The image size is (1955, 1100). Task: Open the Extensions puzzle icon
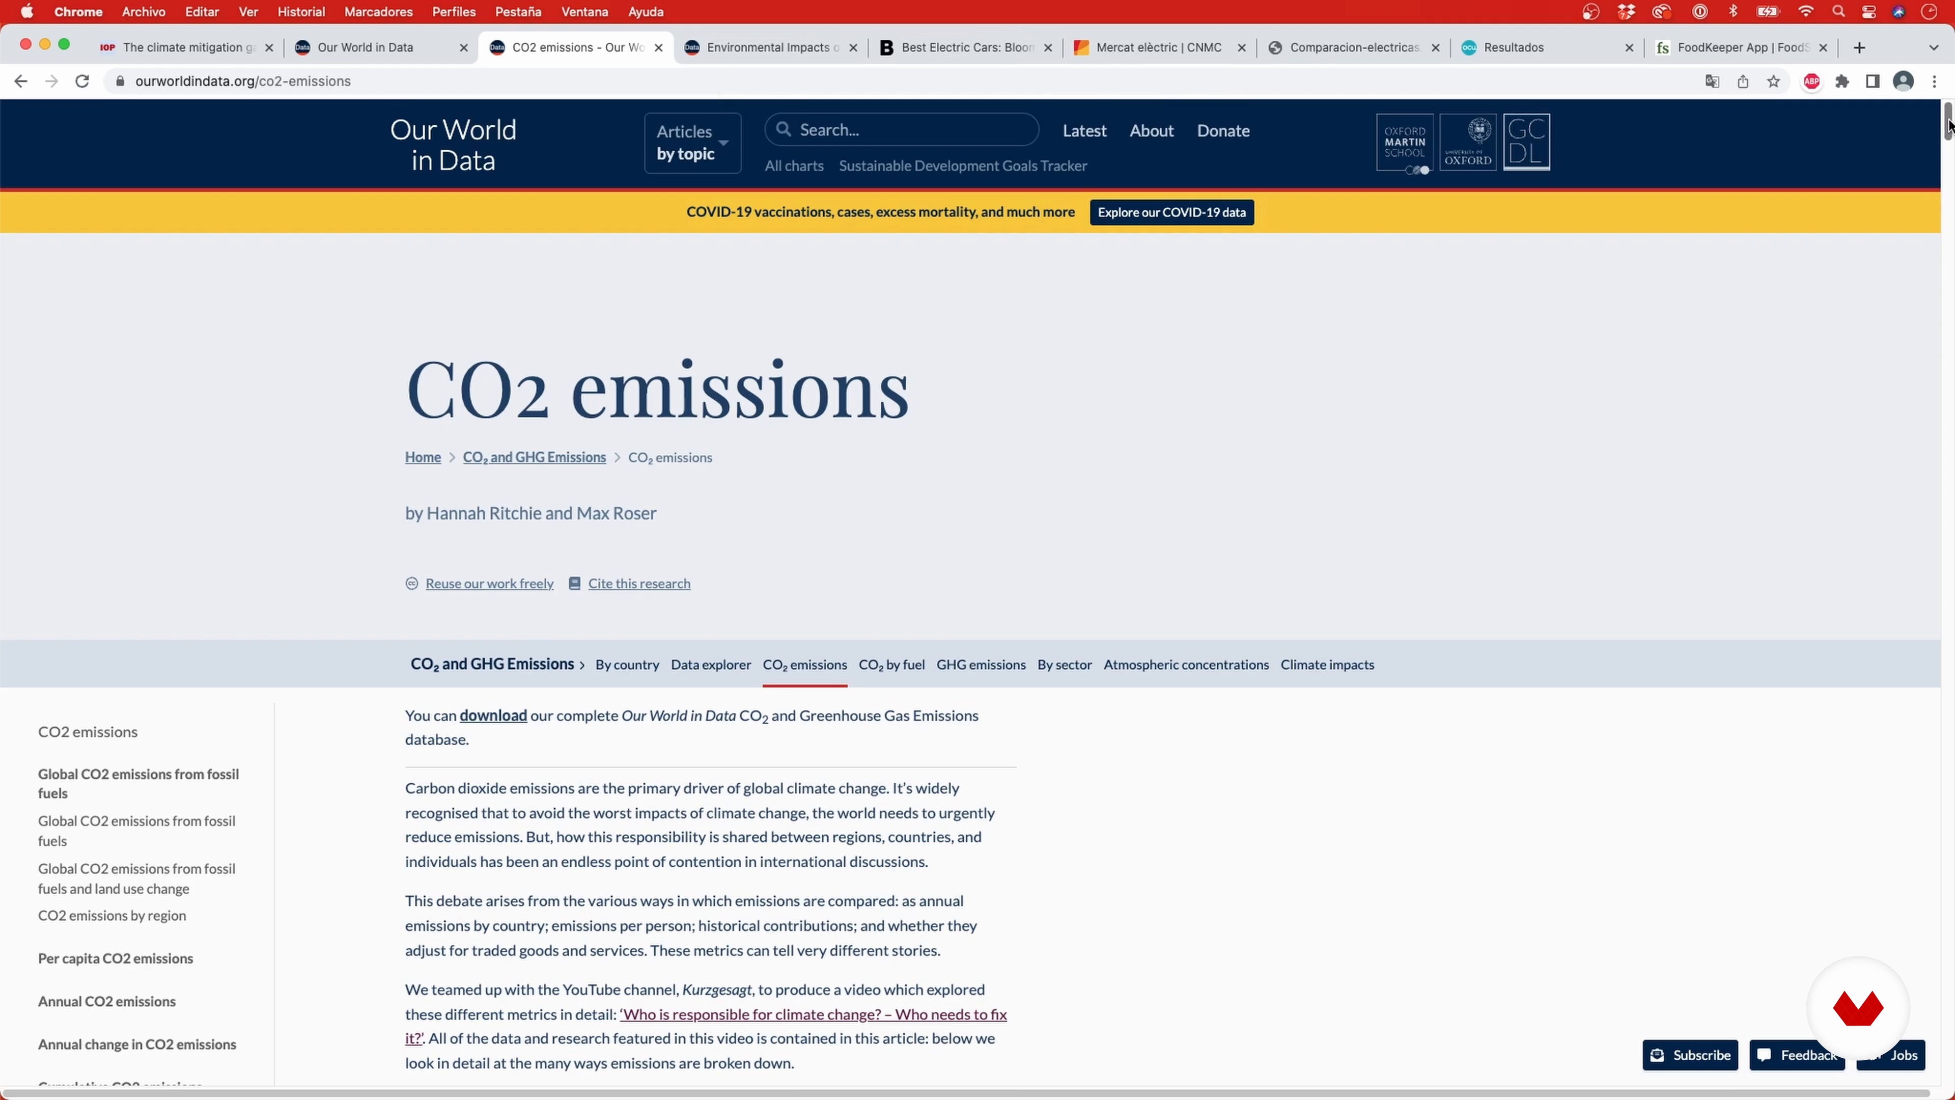pos(1842,81)
